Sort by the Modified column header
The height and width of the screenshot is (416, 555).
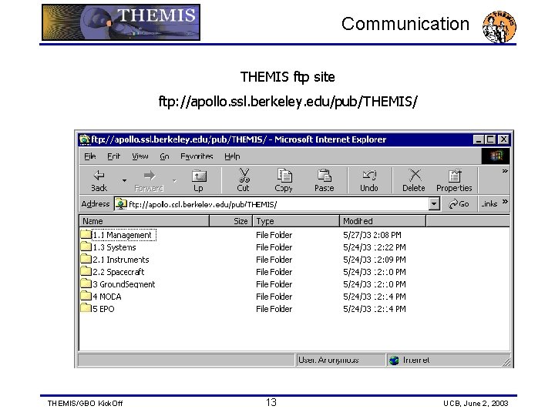coord(382,221)
